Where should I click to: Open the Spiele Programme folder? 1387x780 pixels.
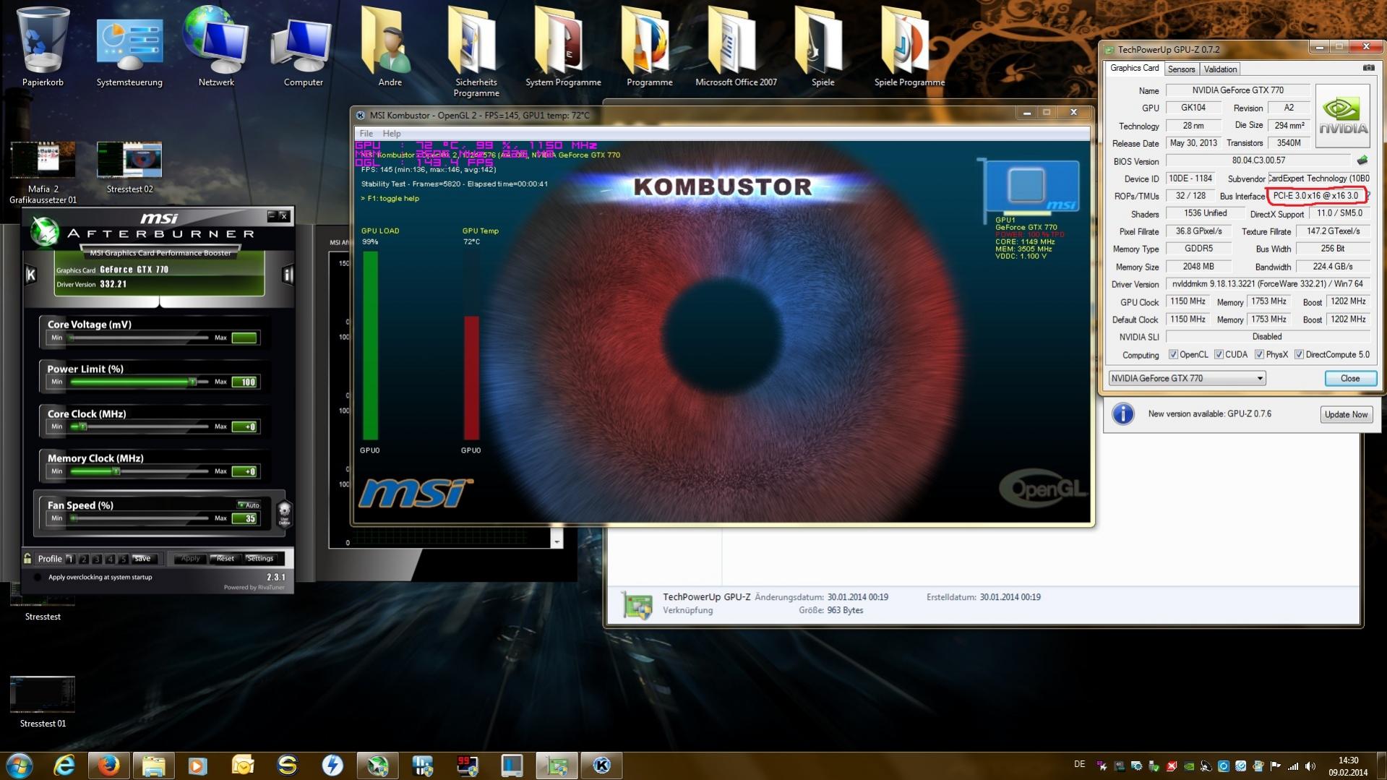tap(909, 47)
